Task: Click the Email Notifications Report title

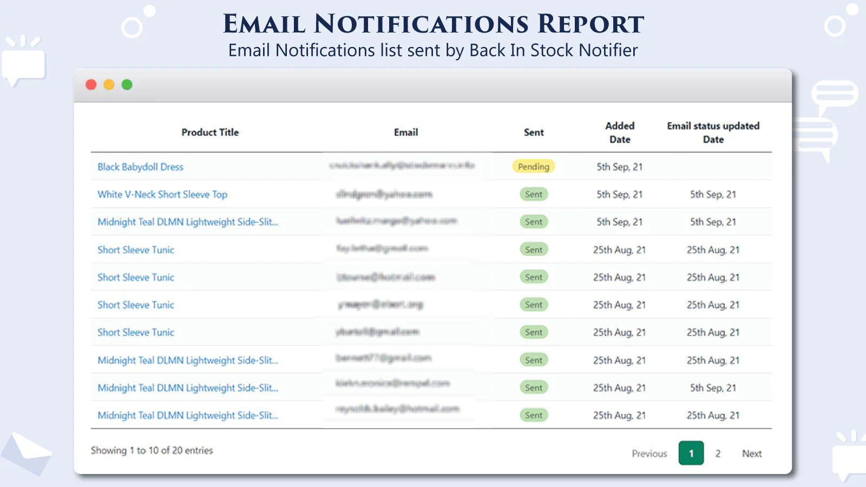Action: 432,24
